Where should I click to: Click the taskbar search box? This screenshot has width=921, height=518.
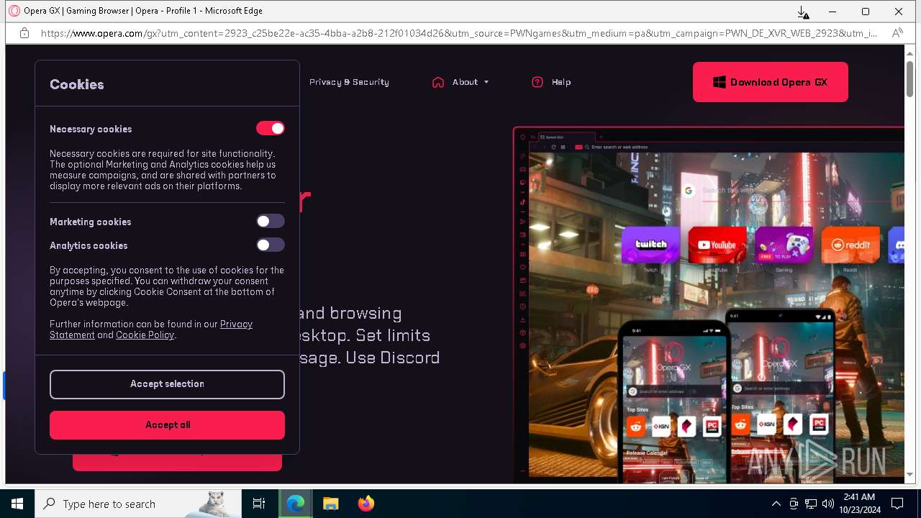138,504
